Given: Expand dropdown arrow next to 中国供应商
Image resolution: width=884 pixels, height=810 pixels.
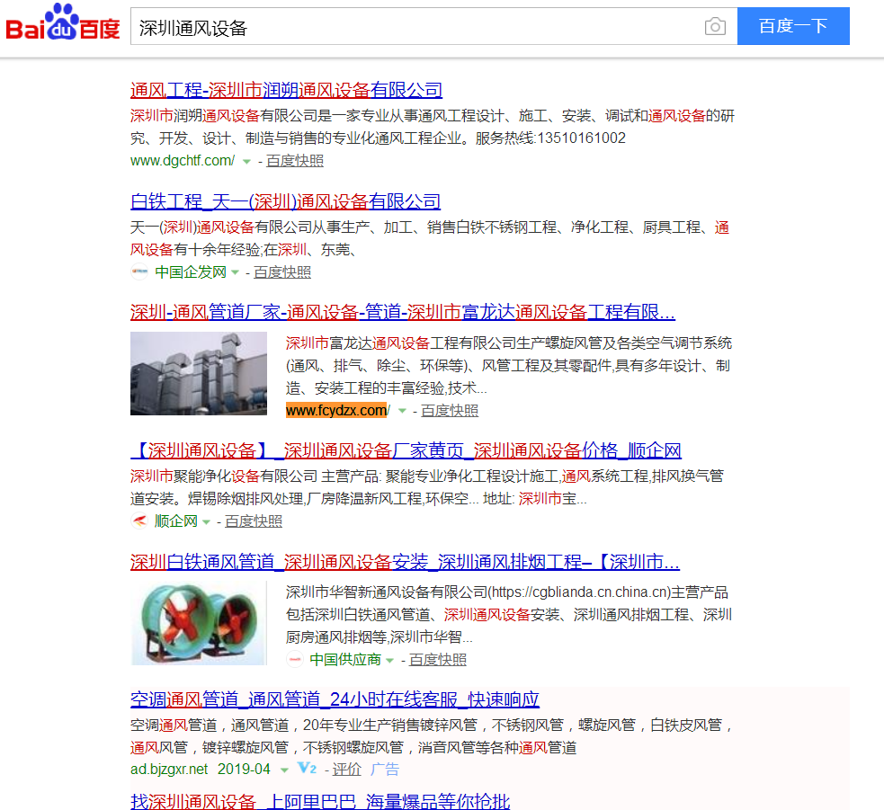Looking at the screenshot, I should click(x=389, y=661).
